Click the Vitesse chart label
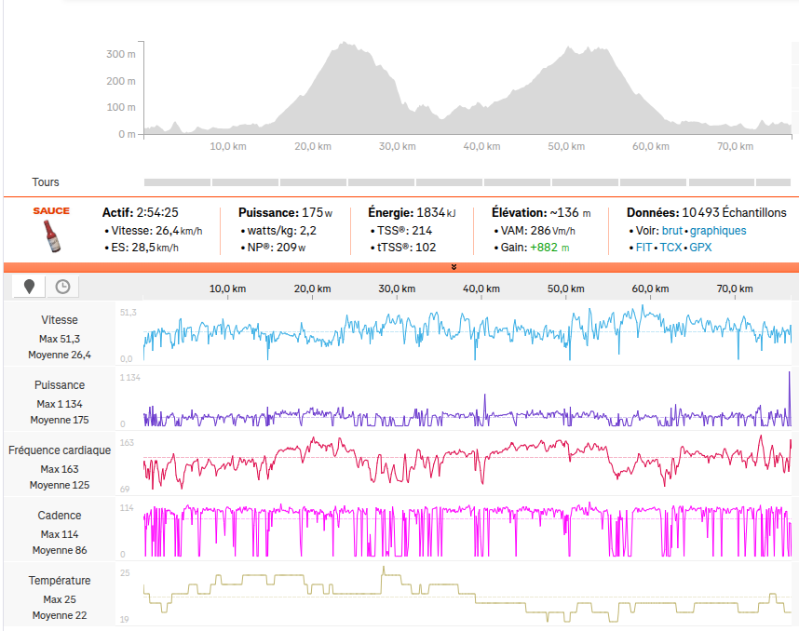 click(x=60, y=319)
